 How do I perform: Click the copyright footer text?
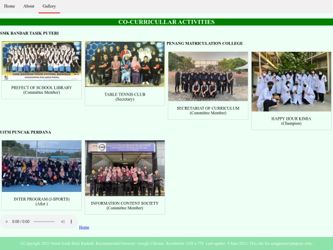coord(166,243)
